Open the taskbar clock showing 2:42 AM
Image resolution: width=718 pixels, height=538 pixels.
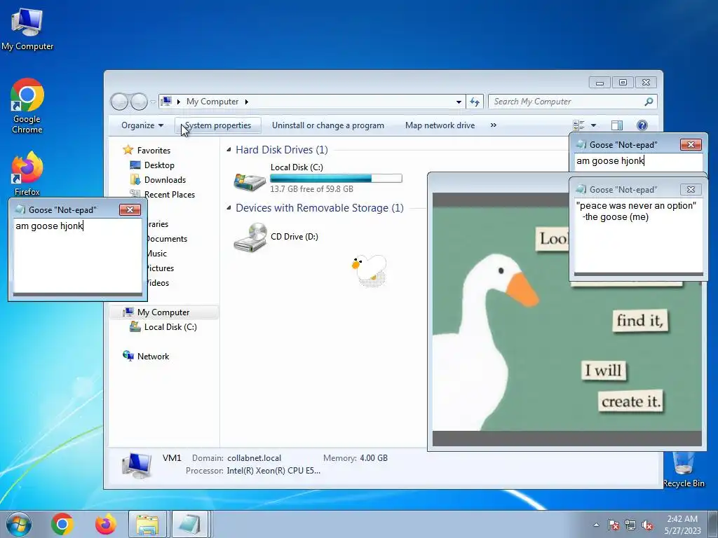(x=682, y=525)
